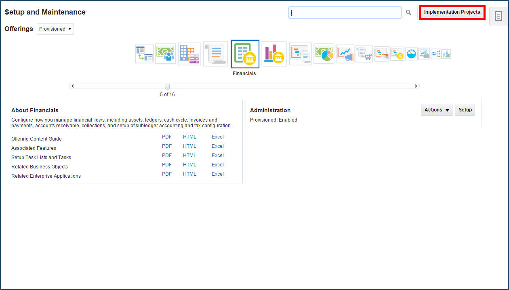The width and height of the screenshot is (509, 290).
Task: Select the line chart with briefcase offering icon
Action: (424, 54)
